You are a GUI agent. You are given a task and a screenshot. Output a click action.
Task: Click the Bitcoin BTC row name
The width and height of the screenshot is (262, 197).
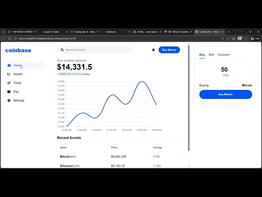point(68,157)
